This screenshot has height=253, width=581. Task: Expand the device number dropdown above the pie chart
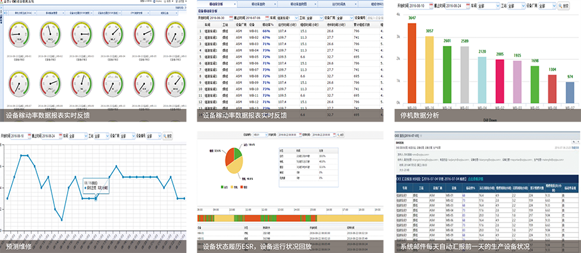point(260,134)
